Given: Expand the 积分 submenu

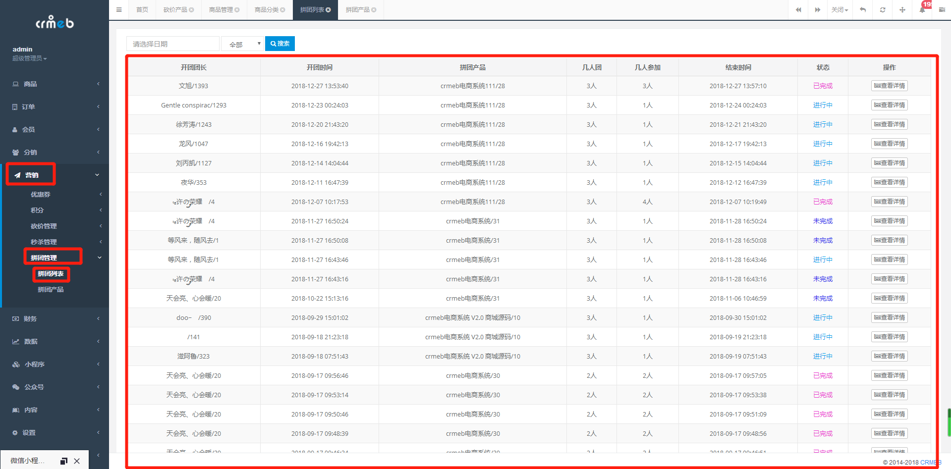Looking at the screenshot, I should coord(55,210).
